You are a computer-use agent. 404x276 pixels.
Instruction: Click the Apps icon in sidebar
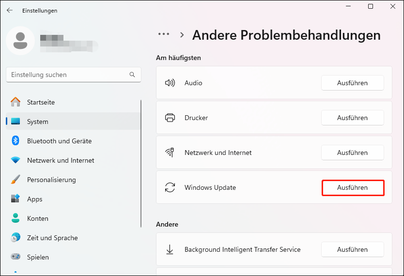pos(16,199)
